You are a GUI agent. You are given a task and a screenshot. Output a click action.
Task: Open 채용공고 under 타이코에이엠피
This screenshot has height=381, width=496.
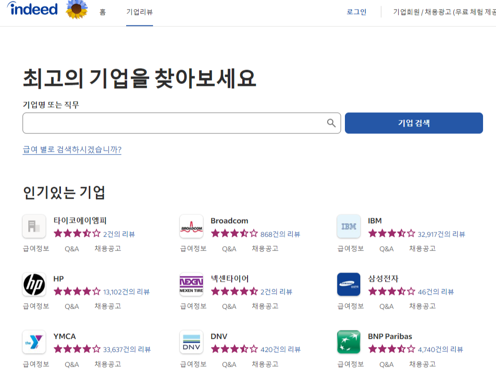[108, 249]
